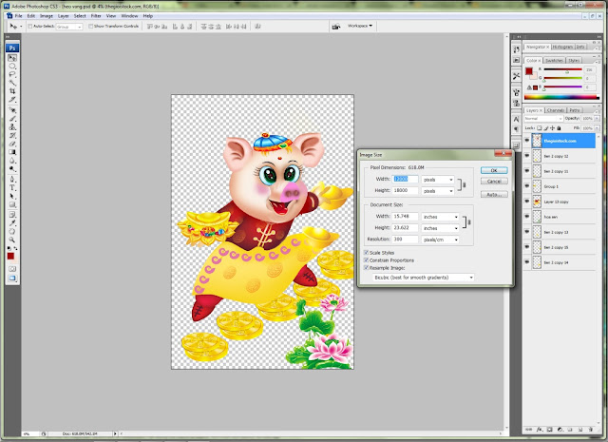Image resolution: width=608 pixels, height=442 pixels.
Task: Open the Image menu
Action: click(x=47, y=16)
